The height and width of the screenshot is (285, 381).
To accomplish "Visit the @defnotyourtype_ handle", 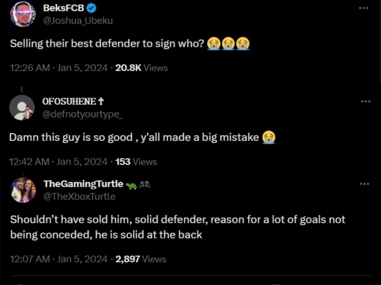I will click(x=82, y=114).
